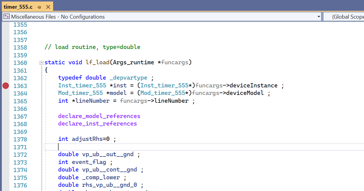Image resolution: width=364 pixels, height=191 pixels.
Task: Click line number 1376 in the gutter
Action: (20, 185)
